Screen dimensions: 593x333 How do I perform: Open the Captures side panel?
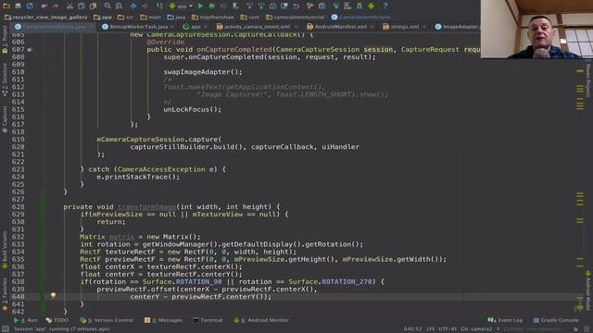pos(5,119)
